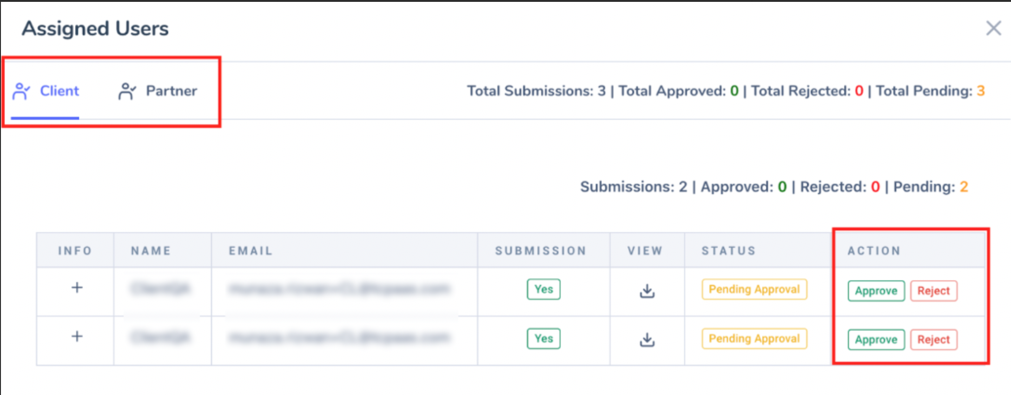Select first row's Pending Approval status badge
Screen dimensions: 1011x395
754,289
